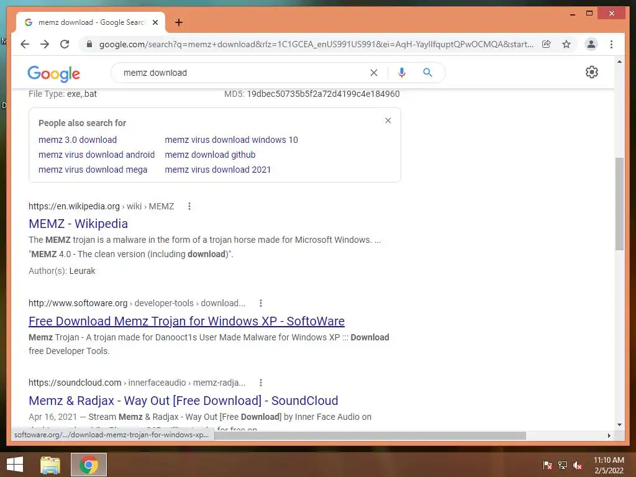This screenshot has width=636, height=477.
Task: Search memz 3.0 download
Action: pyautogui.click(x=78, y=140)
